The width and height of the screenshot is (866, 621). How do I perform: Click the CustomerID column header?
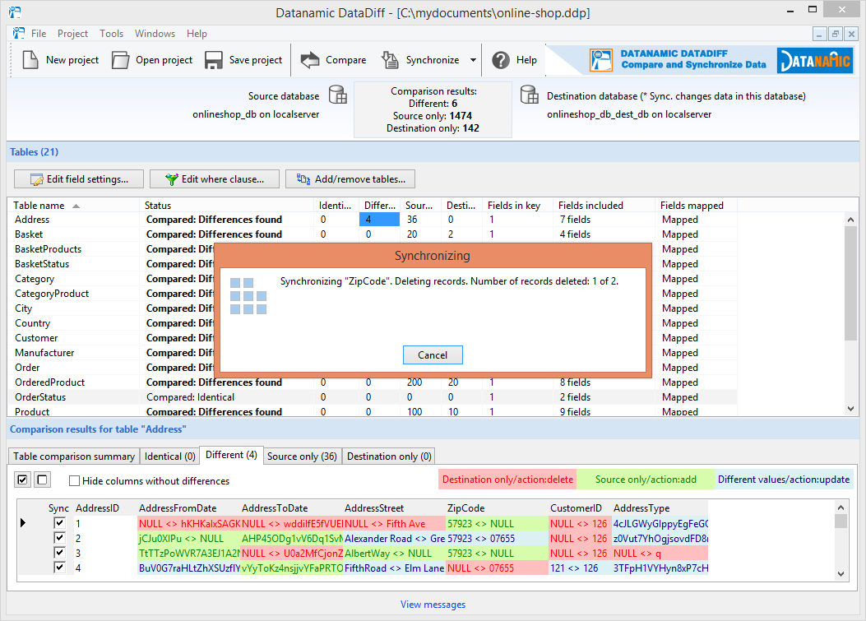point(580,507)
